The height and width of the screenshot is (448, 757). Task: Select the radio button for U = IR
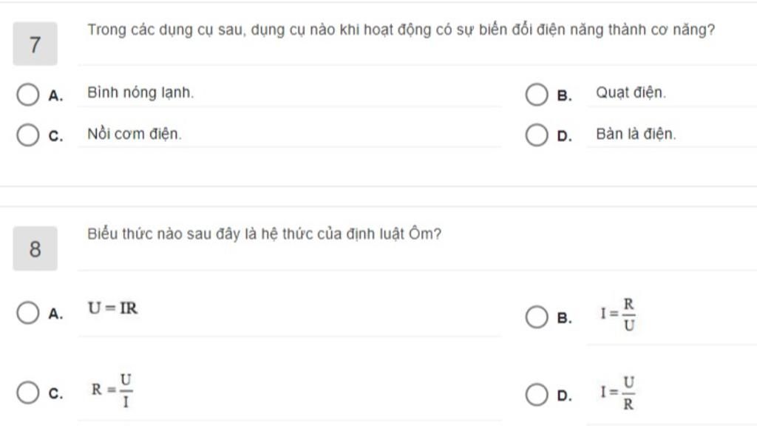point(27,313)
